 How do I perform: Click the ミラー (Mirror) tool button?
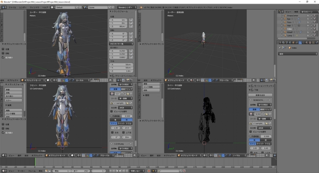point(14,100)
